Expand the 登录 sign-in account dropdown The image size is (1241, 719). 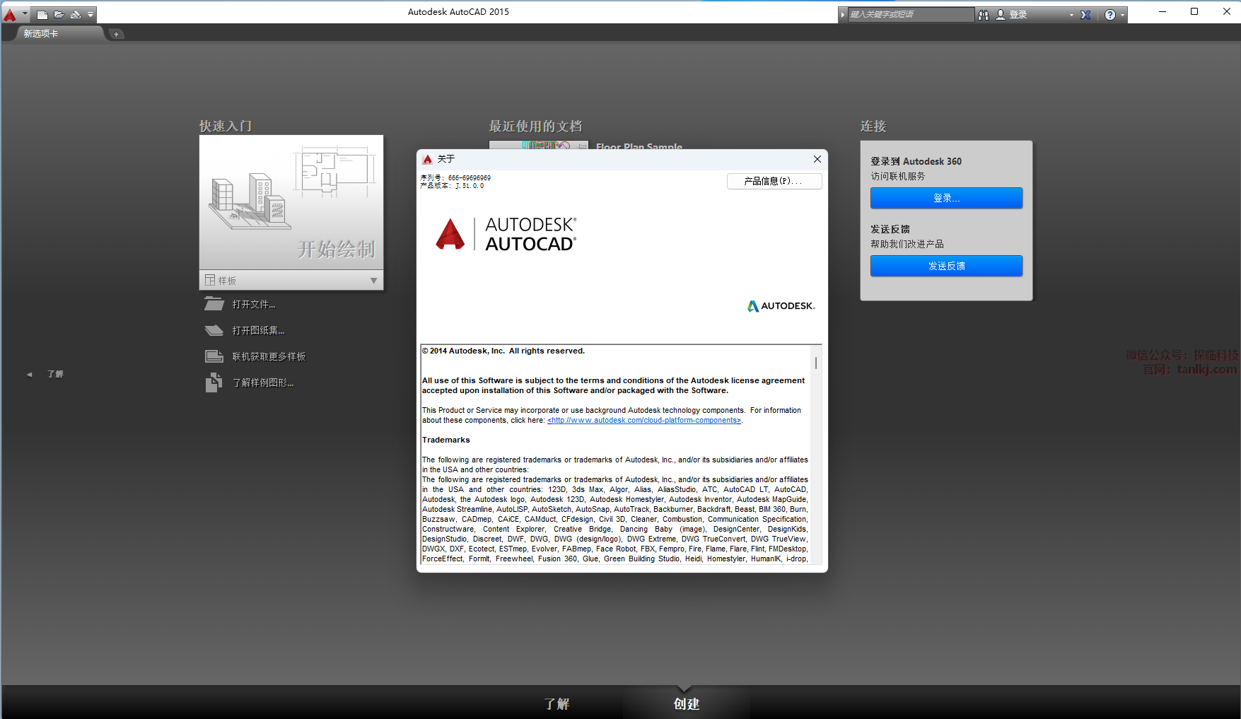point(1071,15)
